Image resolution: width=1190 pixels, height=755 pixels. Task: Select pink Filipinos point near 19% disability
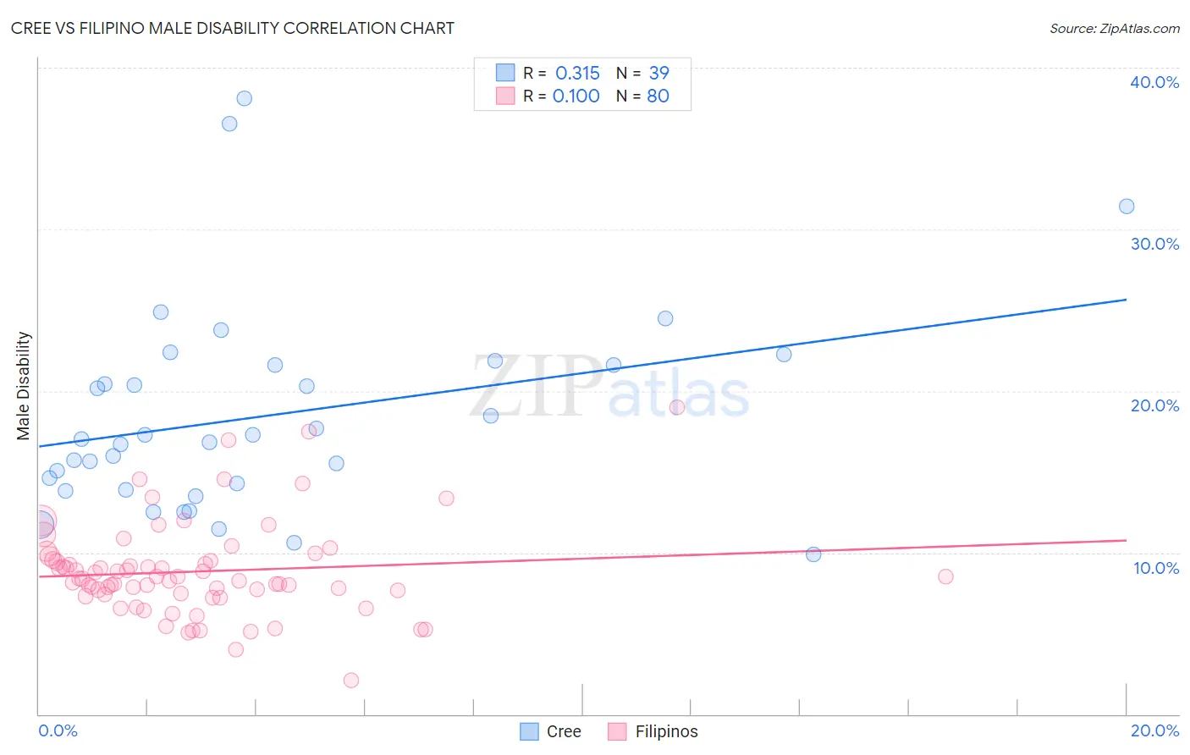point(677,407)
